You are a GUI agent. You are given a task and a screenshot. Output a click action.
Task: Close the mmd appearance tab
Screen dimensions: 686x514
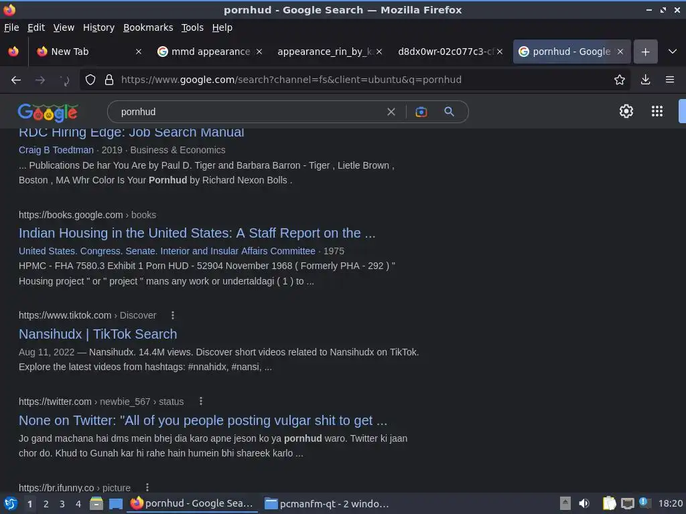pos(259,52)
